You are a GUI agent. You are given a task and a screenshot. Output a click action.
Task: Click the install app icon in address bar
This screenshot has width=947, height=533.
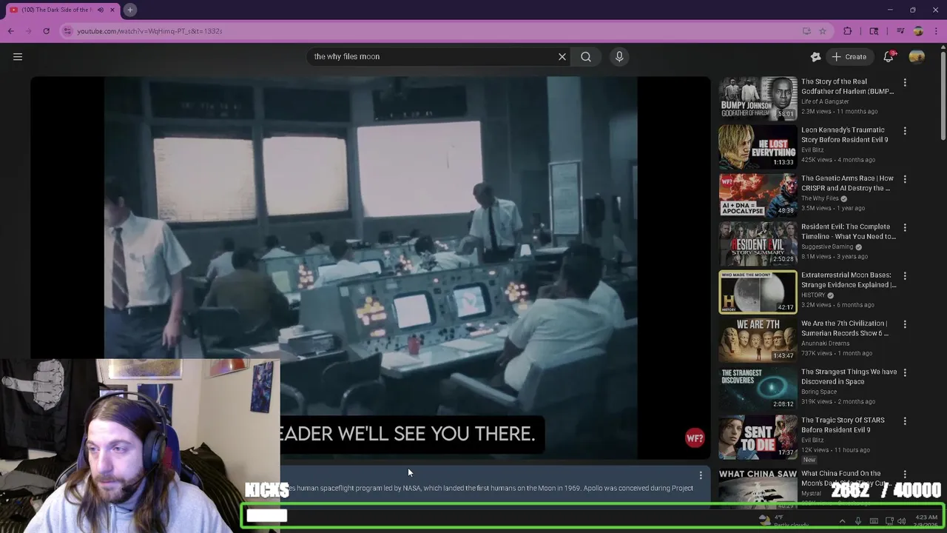tap(806, 31)
